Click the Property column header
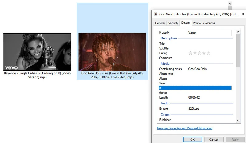Image resolution: width=246 pixels, height=143 pixels. click(x=172, y=32)
